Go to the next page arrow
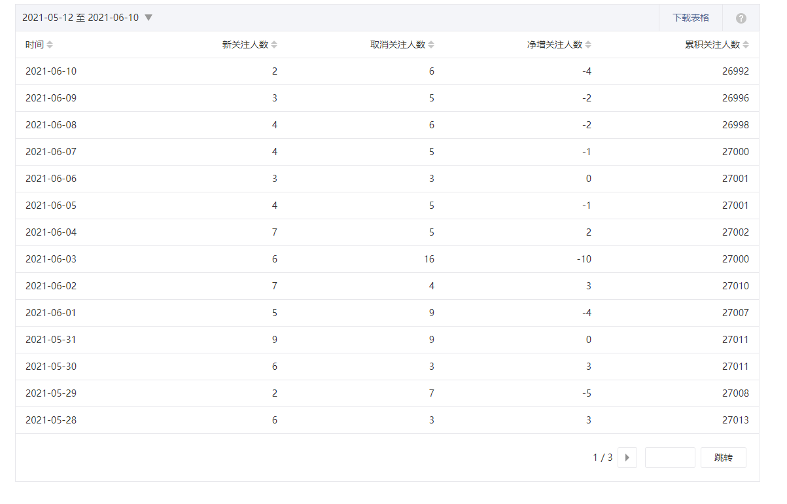 (627, 458)
